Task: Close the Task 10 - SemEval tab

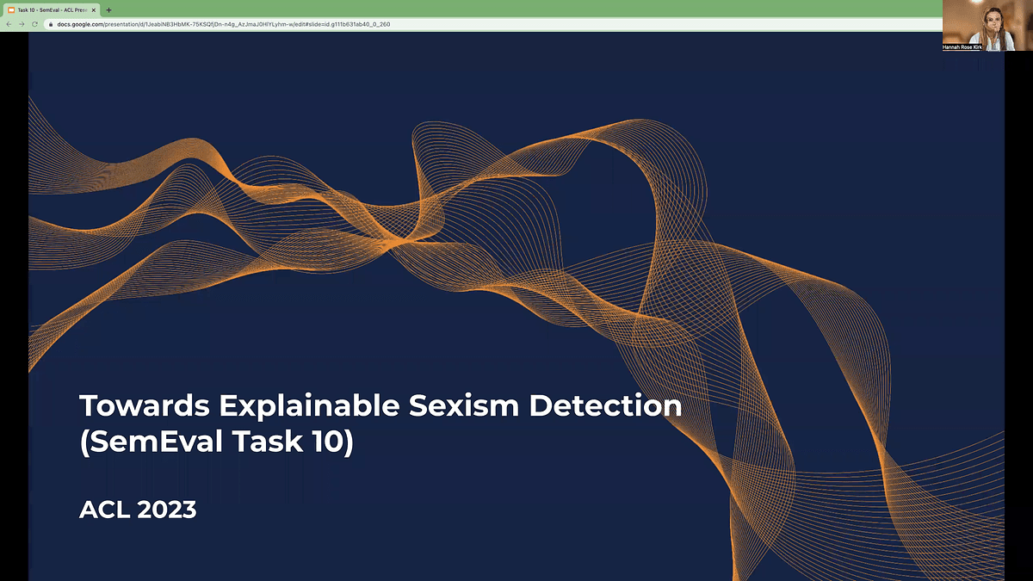Action: [x=95, y=9]
